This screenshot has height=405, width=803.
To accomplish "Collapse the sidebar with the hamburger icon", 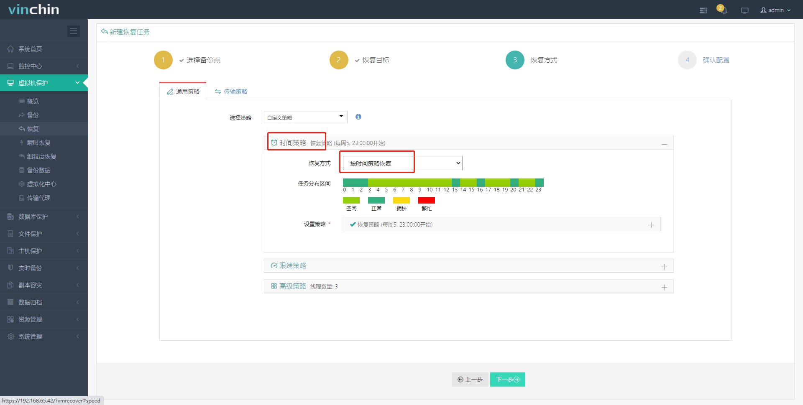I will (x=74, y=31).
